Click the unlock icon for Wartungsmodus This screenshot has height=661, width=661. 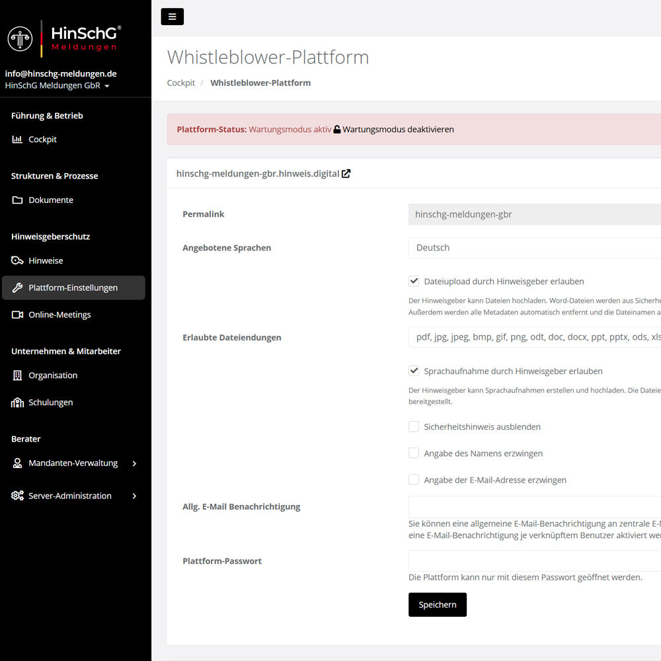pyautogui.click(x=337, y=130)
